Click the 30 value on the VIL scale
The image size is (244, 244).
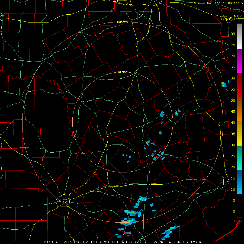(x=233, y=145)
